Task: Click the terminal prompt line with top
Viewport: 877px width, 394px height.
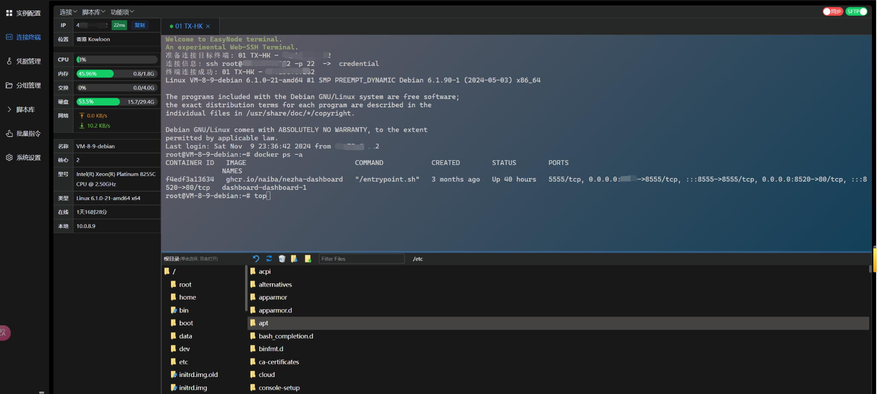Action: pyautogui.click(x=218, y=196)
